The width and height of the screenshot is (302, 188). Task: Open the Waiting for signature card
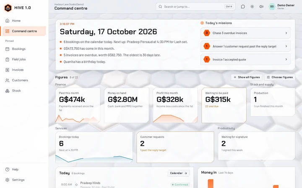pyautogui.click(x=257, y=146)
